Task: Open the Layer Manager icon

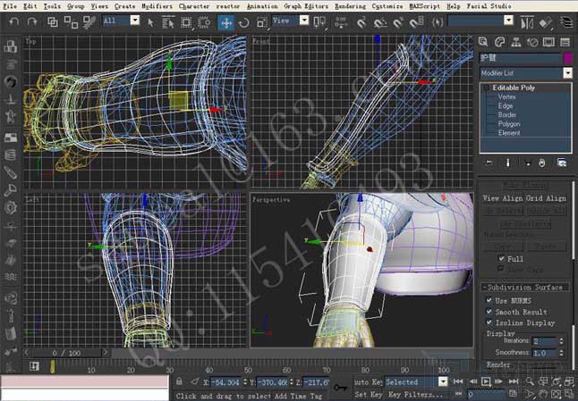Action: (x=567, y=23)
